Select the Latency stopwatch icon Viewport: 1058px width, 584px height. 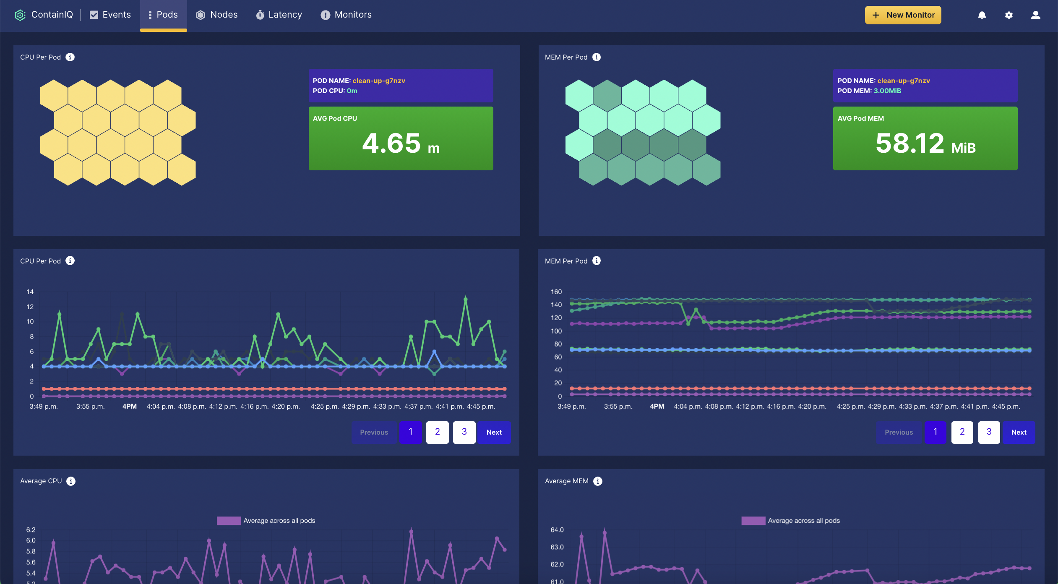tap(260, 14)
